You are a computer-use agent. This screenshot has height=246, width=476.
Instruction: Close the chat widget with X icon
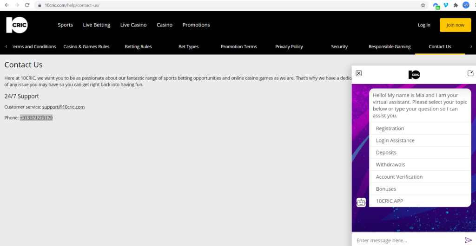click(358, 73)
